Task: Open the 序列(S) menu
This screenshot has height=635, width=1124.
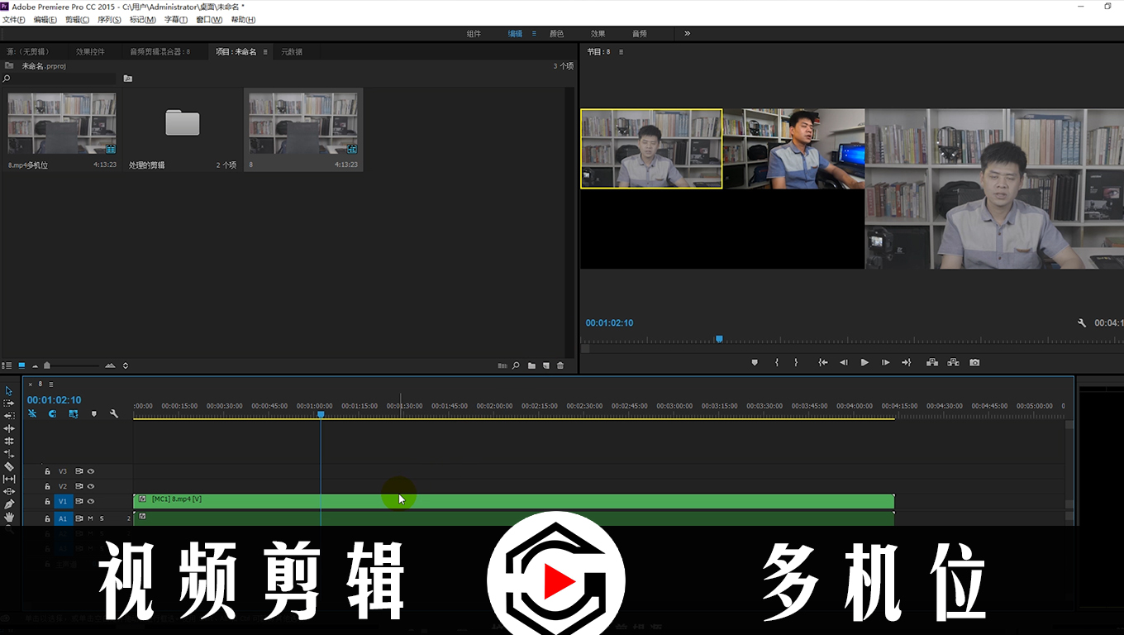Action: [109, 20]
